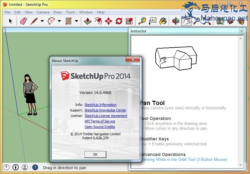Select the Rotate tool
This screenshot has height=174, width=250.
click(119, 21)
